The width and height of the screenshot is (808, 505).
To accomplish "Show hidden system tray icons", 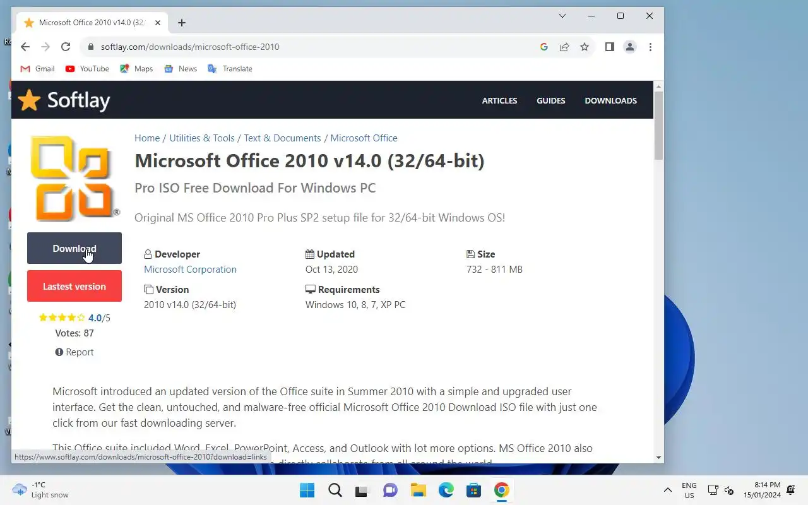I will tap(667, 490).
